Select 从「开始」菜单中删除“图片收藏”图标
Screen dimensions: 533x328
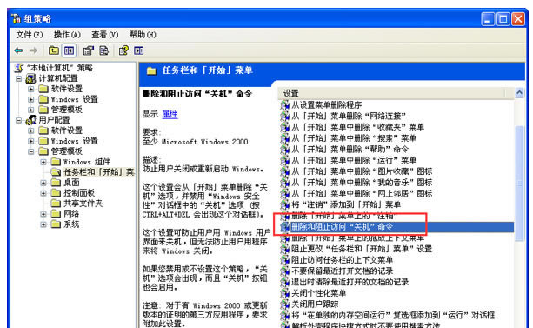362,171
